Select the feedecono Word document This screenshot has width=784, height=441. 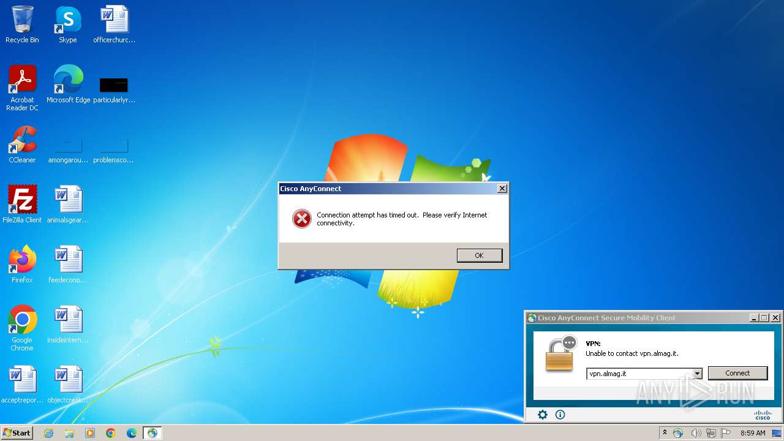pyautogui.click(x=68, y=265)
